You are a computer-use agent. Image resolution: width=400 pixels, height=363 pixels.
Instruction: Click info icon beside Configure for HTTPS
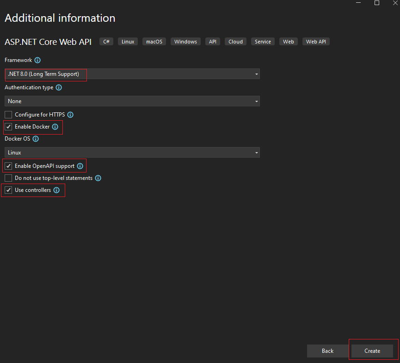pos(70,115)
